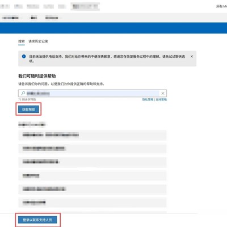Click the blue info icon in the notice banner

point(24,56)
